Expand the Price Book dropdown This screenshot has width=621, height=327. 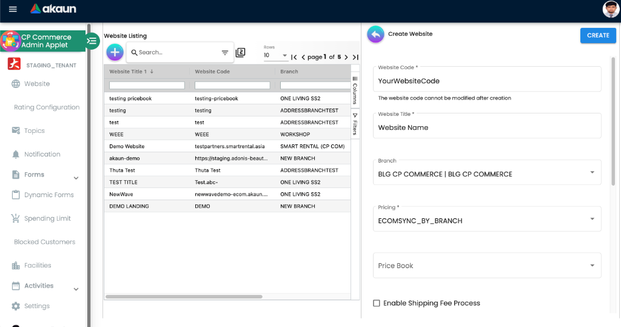click(x=486, y=266)
